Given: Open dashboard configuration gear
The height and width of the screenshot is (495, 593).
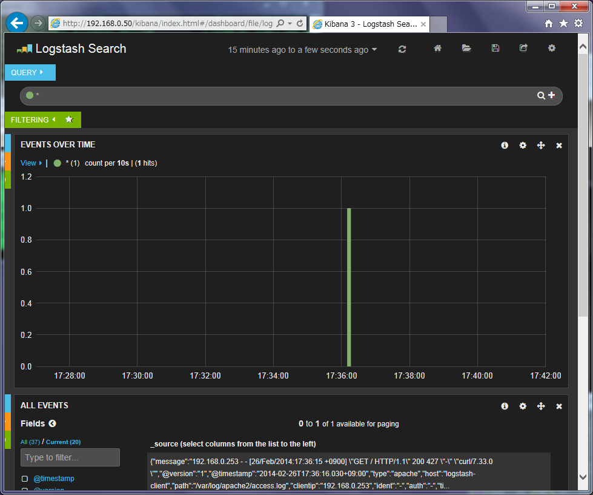Looking at the screenshot, I should (552, 48).
